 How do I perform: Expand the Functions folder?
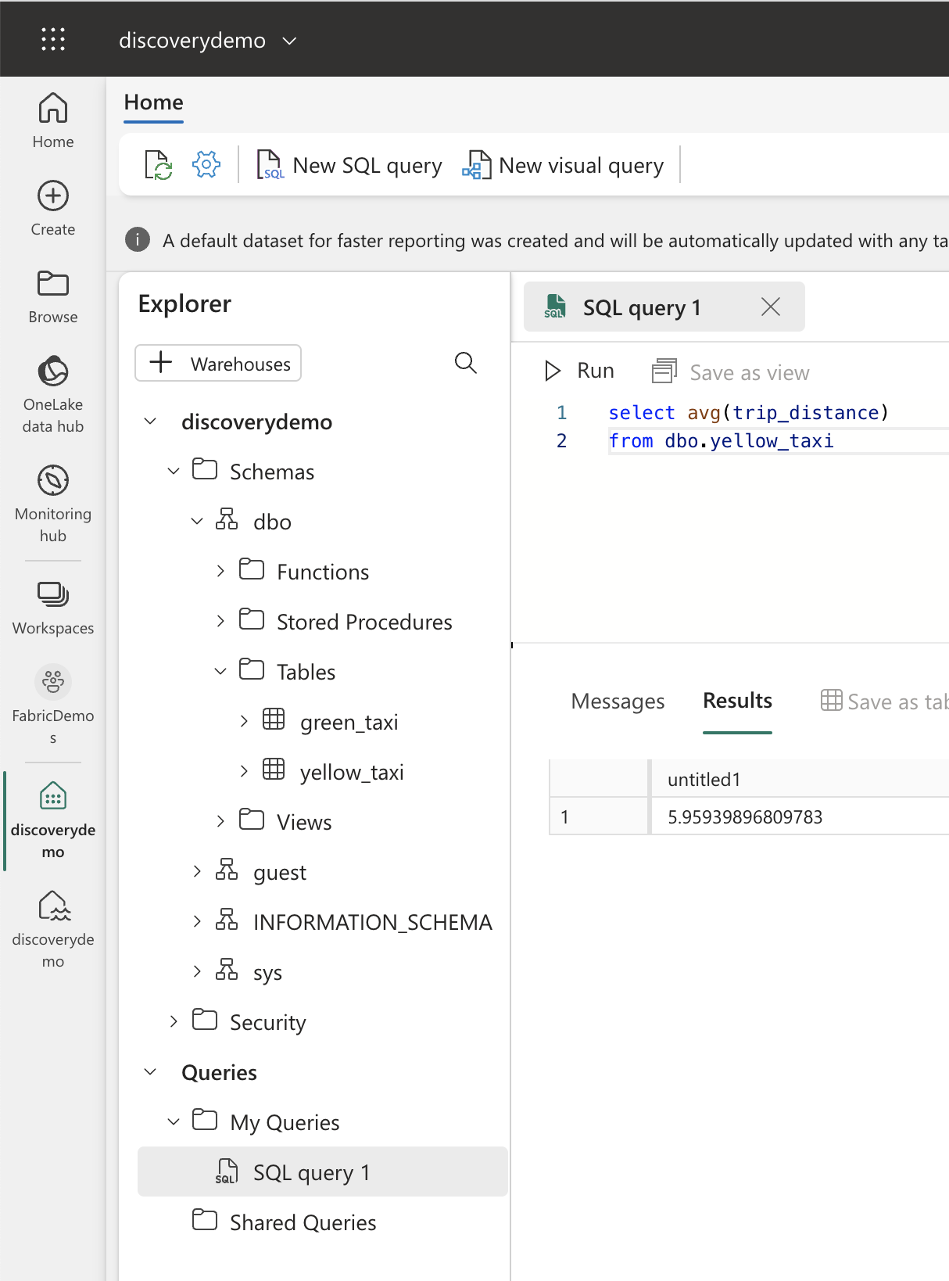(220, 572)
